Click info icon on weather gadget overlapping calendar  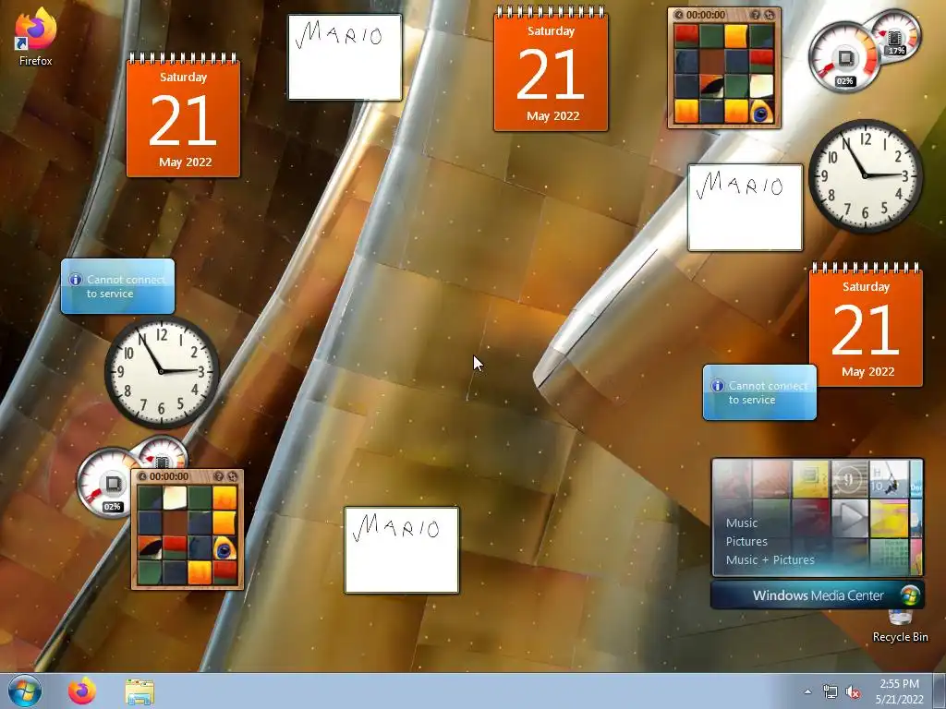717,386
